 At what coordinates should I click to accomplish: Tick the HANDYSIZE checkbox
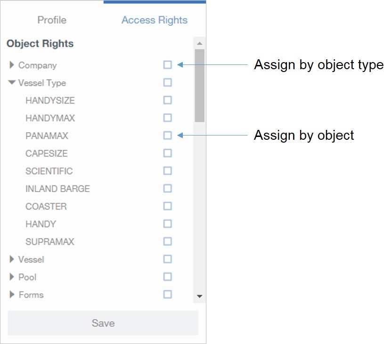pos(167,100)
